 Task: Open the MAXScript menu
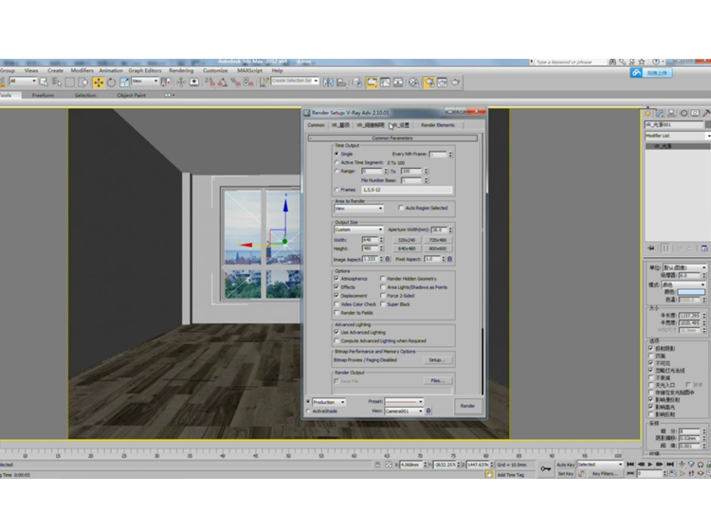click(249, 70)
